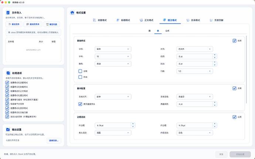The image size is (255, 159).
Task: Open 封面格式 via its tab icon
Action: tap(95, 20)
